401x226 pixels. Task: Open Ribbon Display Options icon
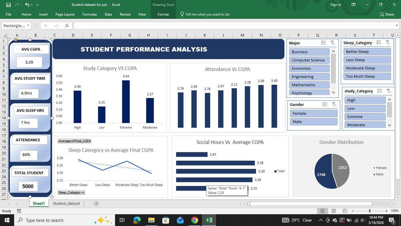point(354,5)
